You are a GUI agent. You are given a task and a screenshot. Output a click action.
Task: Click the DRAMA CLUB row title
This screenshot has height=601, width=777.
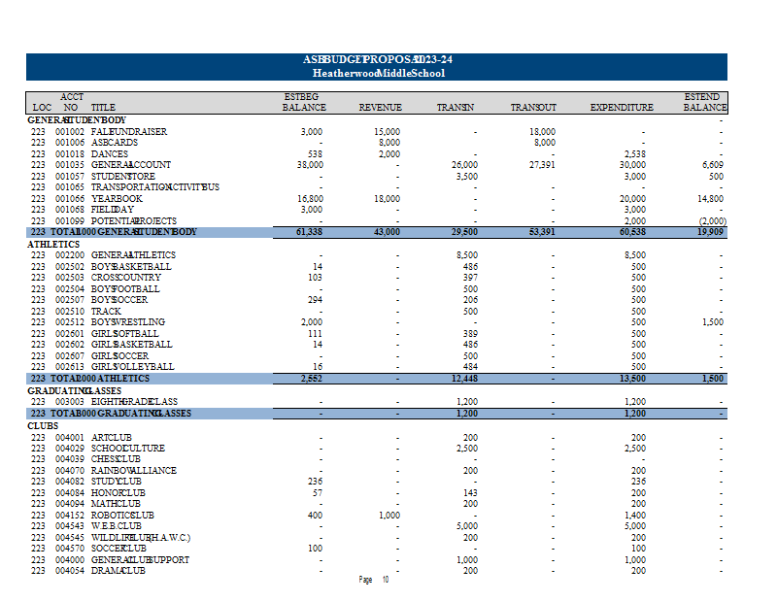118,571
